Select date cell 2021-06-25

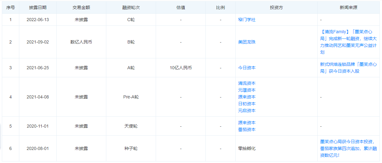tap(38, 68)
